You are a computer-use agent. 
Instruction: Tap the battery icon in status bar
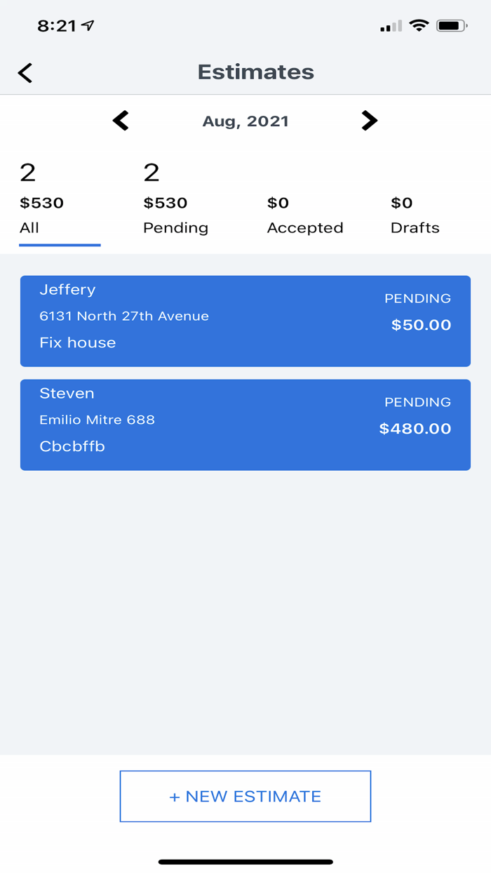pyautogui.click(x=452, y=25)
